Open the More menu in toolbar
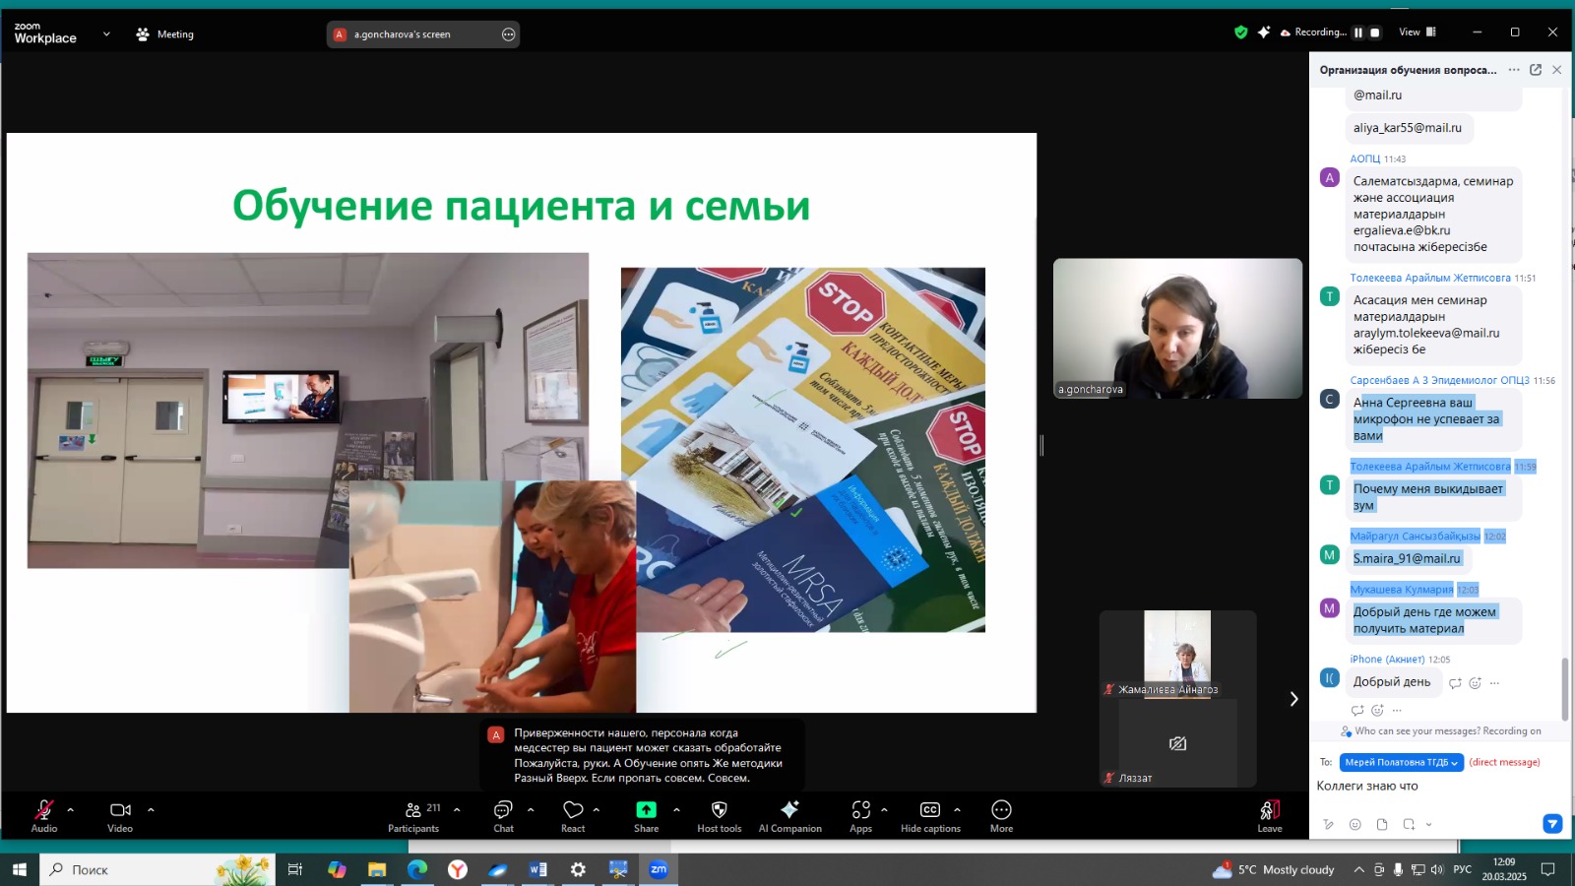This screenshot has height=886, width=1575. click(1001, 810)
